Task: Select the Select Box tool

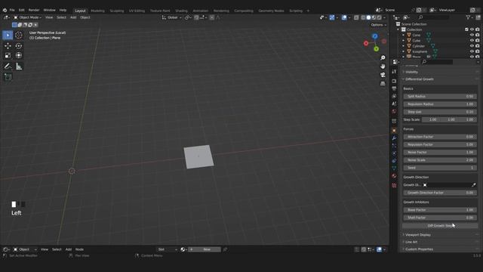Action: 8,36
